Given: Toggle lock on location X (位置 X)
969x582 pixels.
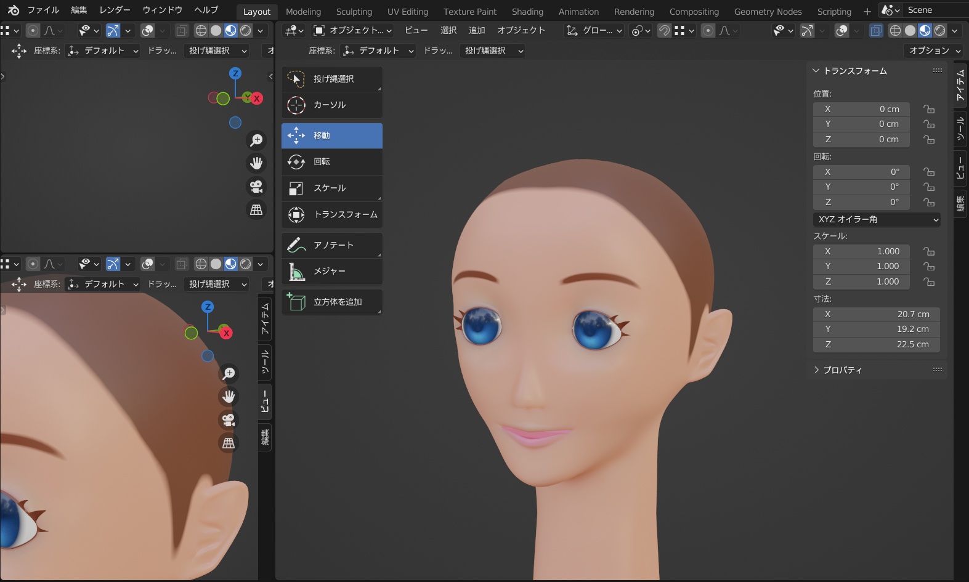Looking at the screenshot, I should pos(929,110).
